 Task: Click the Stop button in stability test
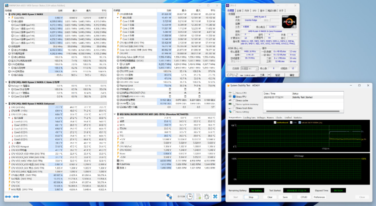coord(251,197)
